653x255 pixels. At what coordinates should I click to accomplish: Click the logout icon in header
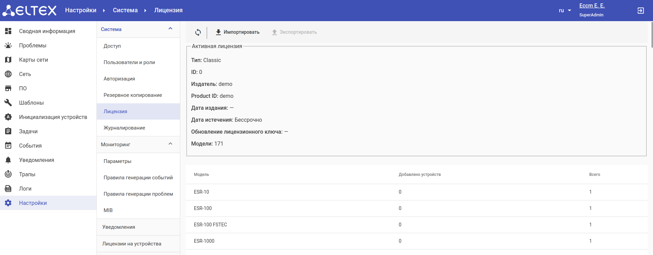pyautogui.click(x=640, y=11)
